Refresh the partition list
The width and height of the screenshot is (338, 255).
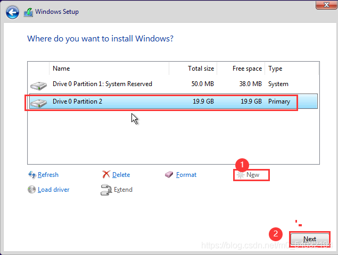pos(48,175)
